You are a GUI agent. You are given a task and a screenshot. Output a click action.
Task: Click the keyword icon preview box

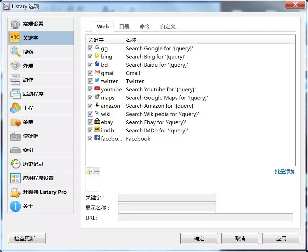(x=92, y=185)
